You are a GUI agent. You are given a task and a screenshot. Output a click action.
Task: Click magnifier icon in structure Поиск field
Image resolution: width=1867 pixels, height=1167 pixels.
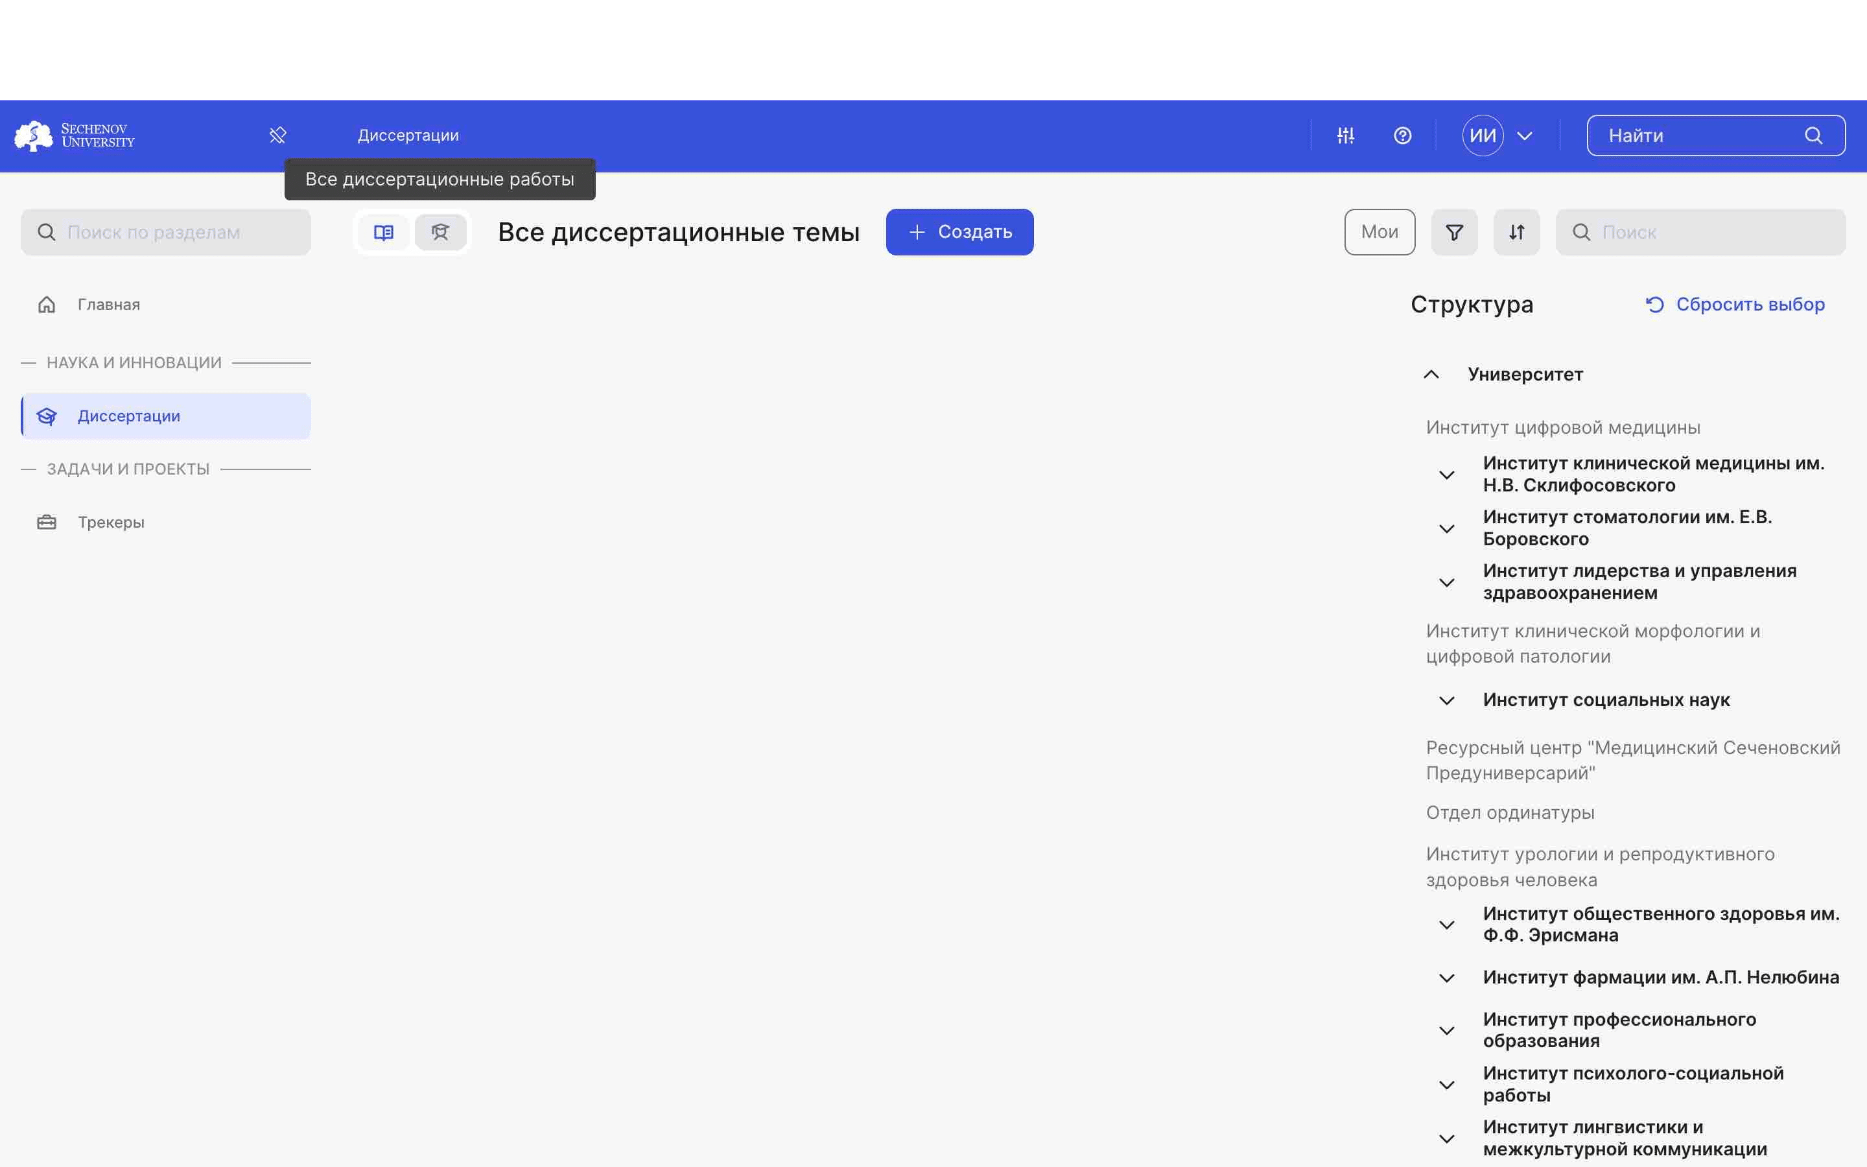(x=1582, y=232)
